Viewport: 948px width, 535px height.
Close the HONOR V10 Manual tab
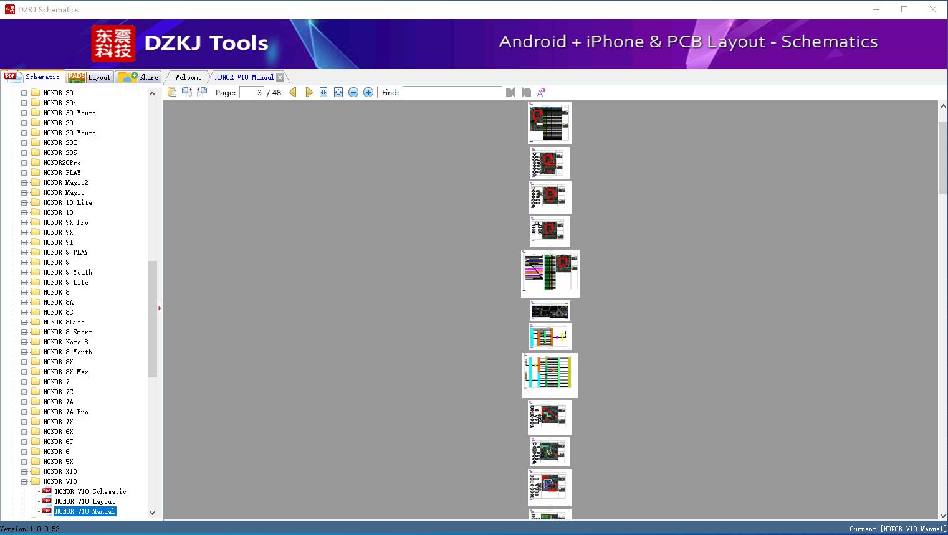[x=280, y=77]
